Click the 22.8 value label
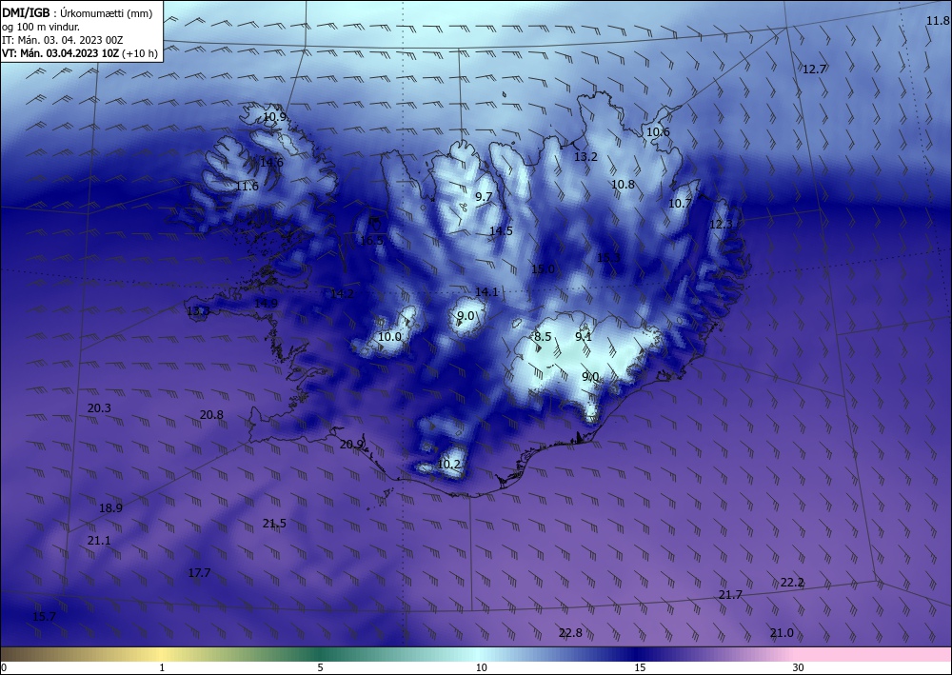952x675 pixels. (x=570, y=632)
